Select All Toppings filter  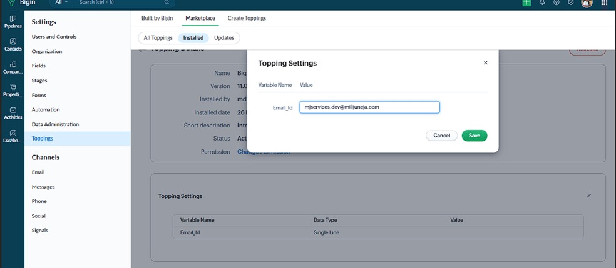[x=158, y=38]
